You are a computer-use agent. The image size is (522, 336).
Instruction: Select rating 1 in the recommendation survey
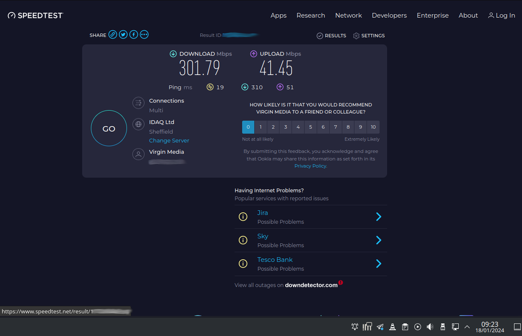(x=261, y=127)
